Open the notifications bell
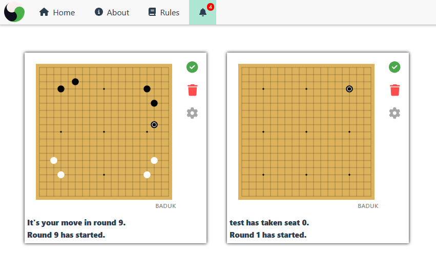The width and height of the screenshot is (436, 255). 203,12
